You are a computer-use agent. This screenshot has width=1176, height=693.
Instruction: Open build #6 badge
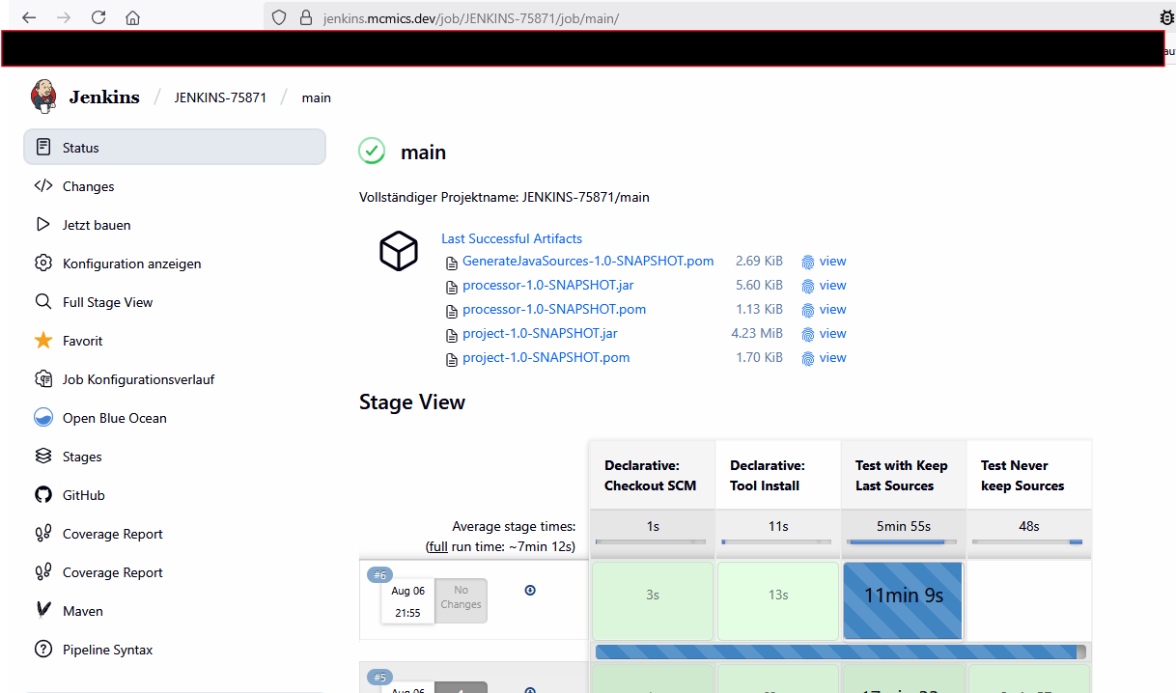point(378,575)
